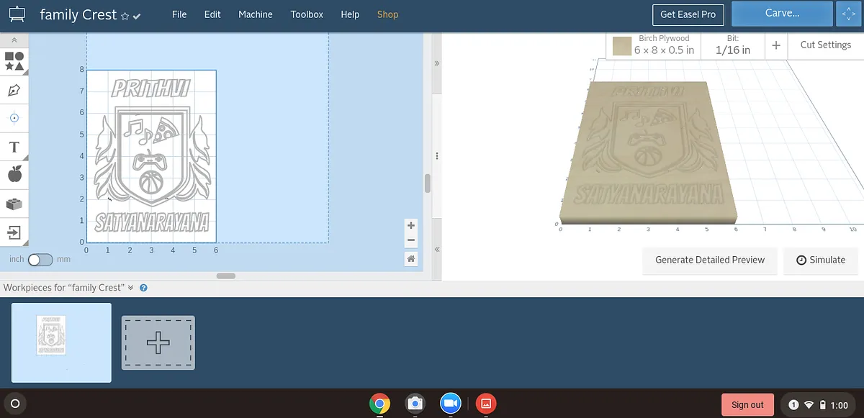This screenshot has height=418, width=864.
Task: Open the apple icon library
Action: 14,174
